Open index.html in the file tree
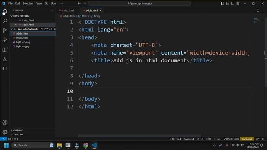The image size is (267, 150). [22, 38]
